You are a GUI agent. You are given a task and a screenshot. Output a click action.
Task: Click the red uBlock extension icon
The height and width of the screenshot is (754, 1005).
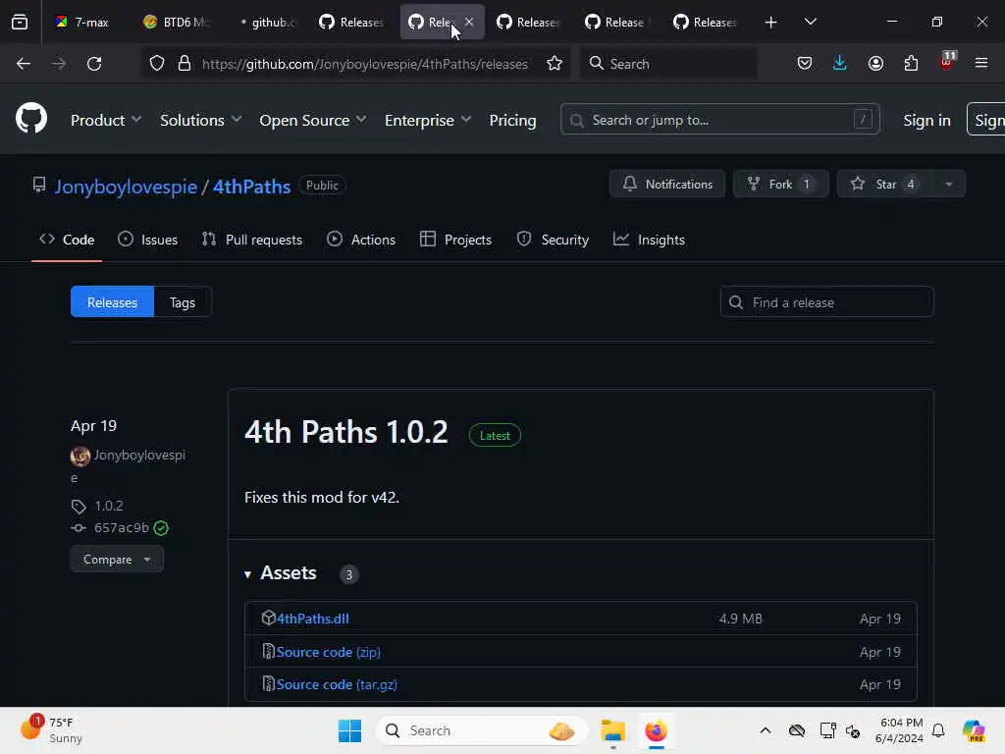(947, 62)
